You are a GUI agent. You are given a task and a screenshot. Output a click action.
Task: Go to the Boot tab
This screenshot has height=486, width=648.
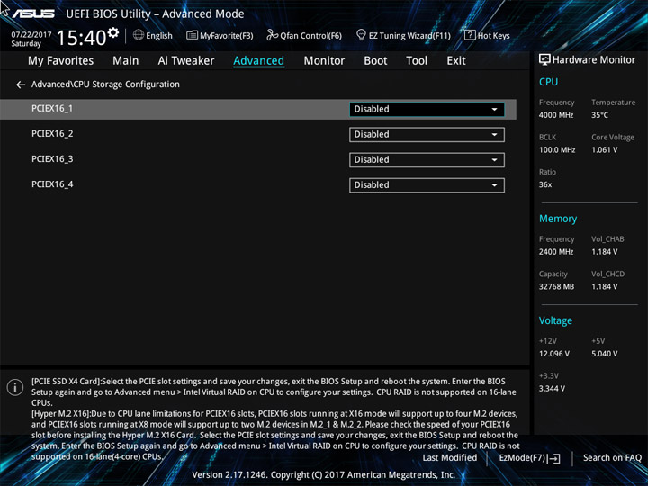point(375,61)
